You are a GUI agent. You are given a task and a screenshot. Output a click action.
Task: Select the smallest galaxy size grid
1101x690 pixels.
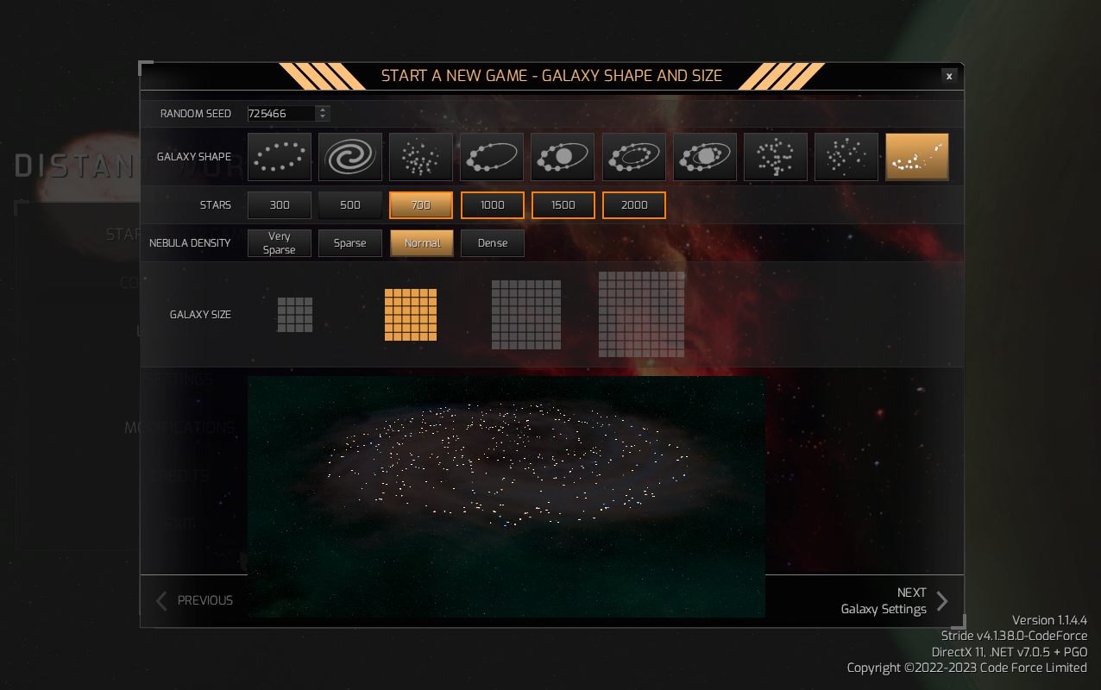click(295, 315)
